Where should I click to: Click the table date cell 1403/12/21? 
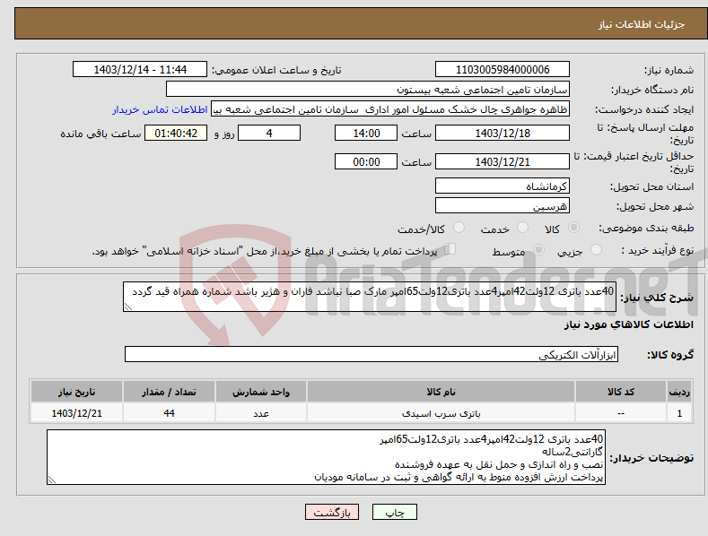pos(77,413)
